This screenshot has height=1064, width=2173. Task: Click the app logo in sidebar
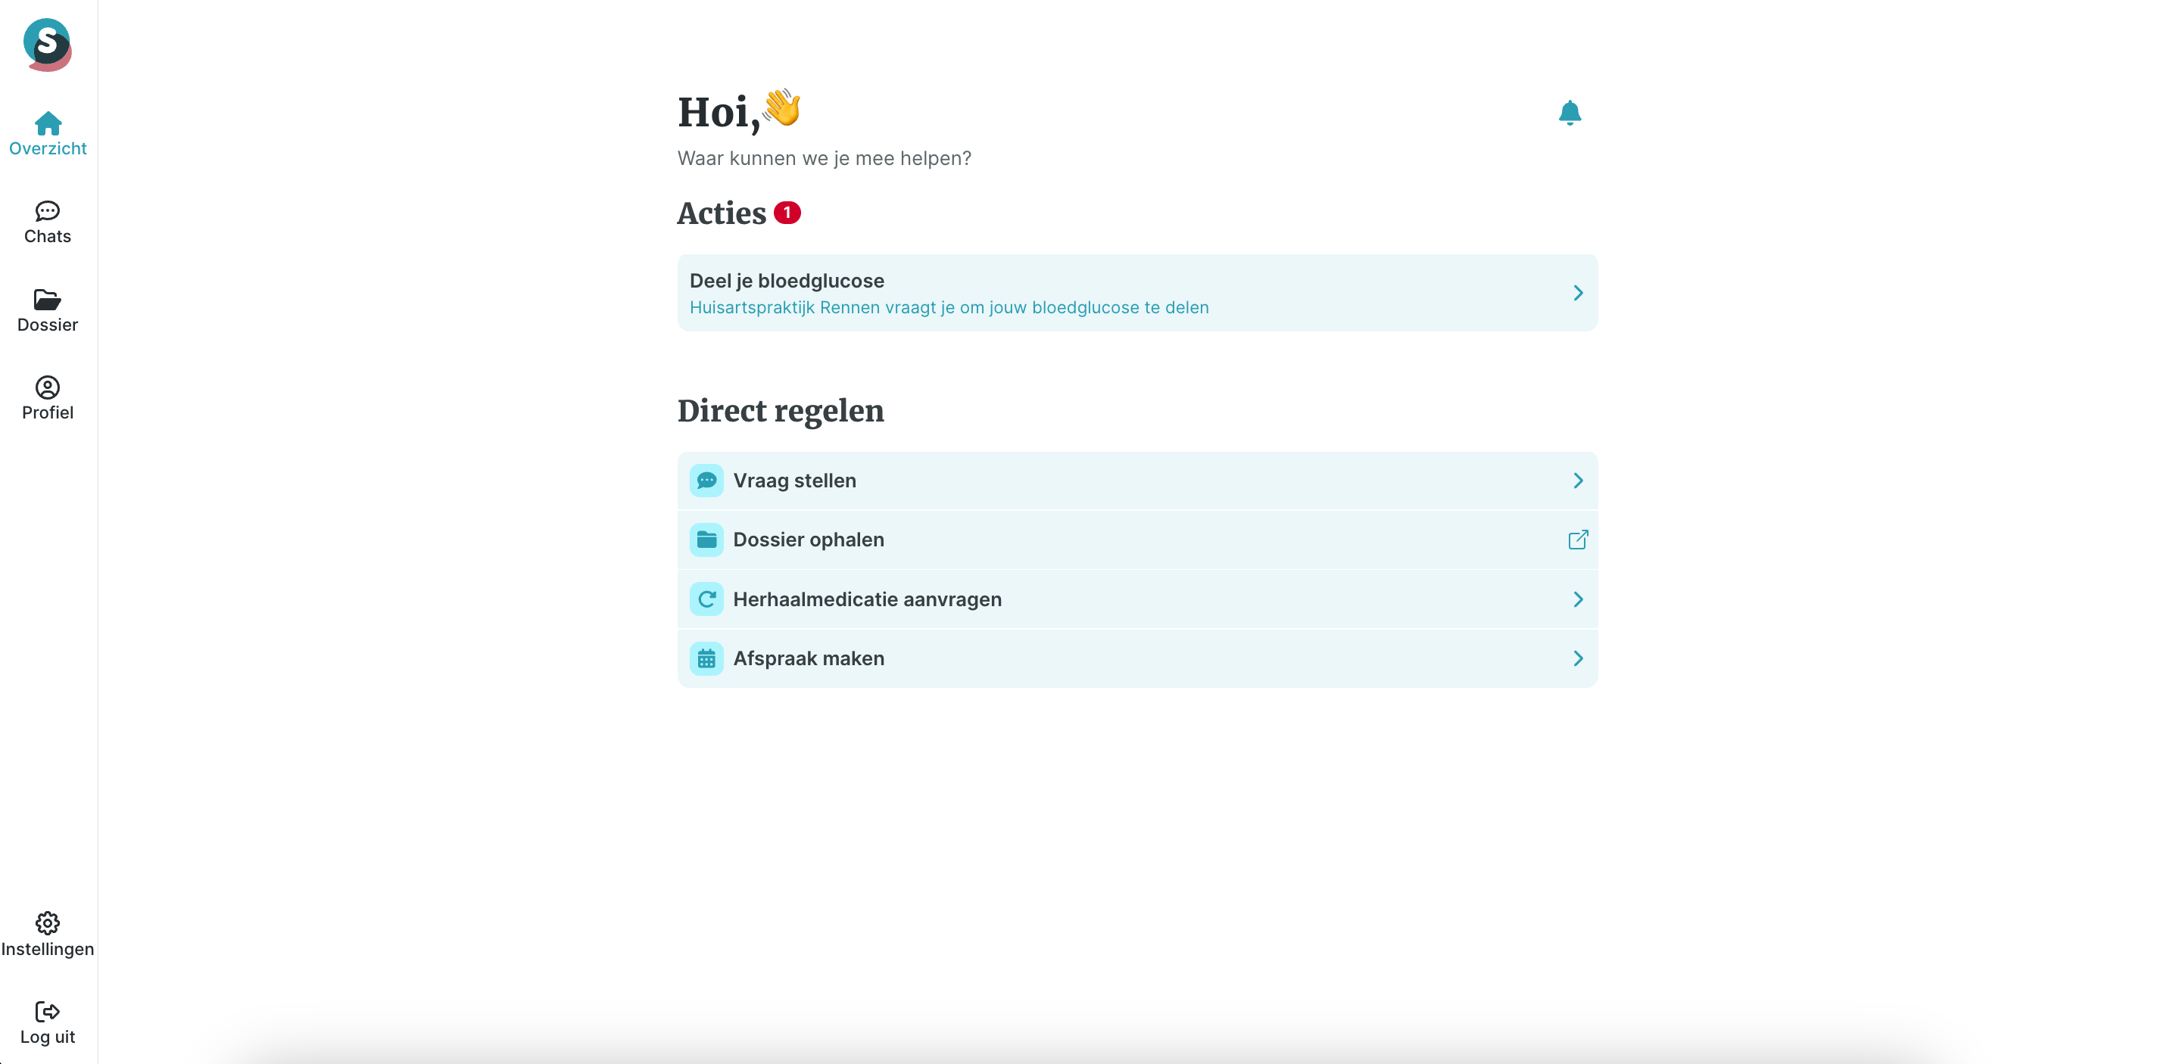[47, 45]
